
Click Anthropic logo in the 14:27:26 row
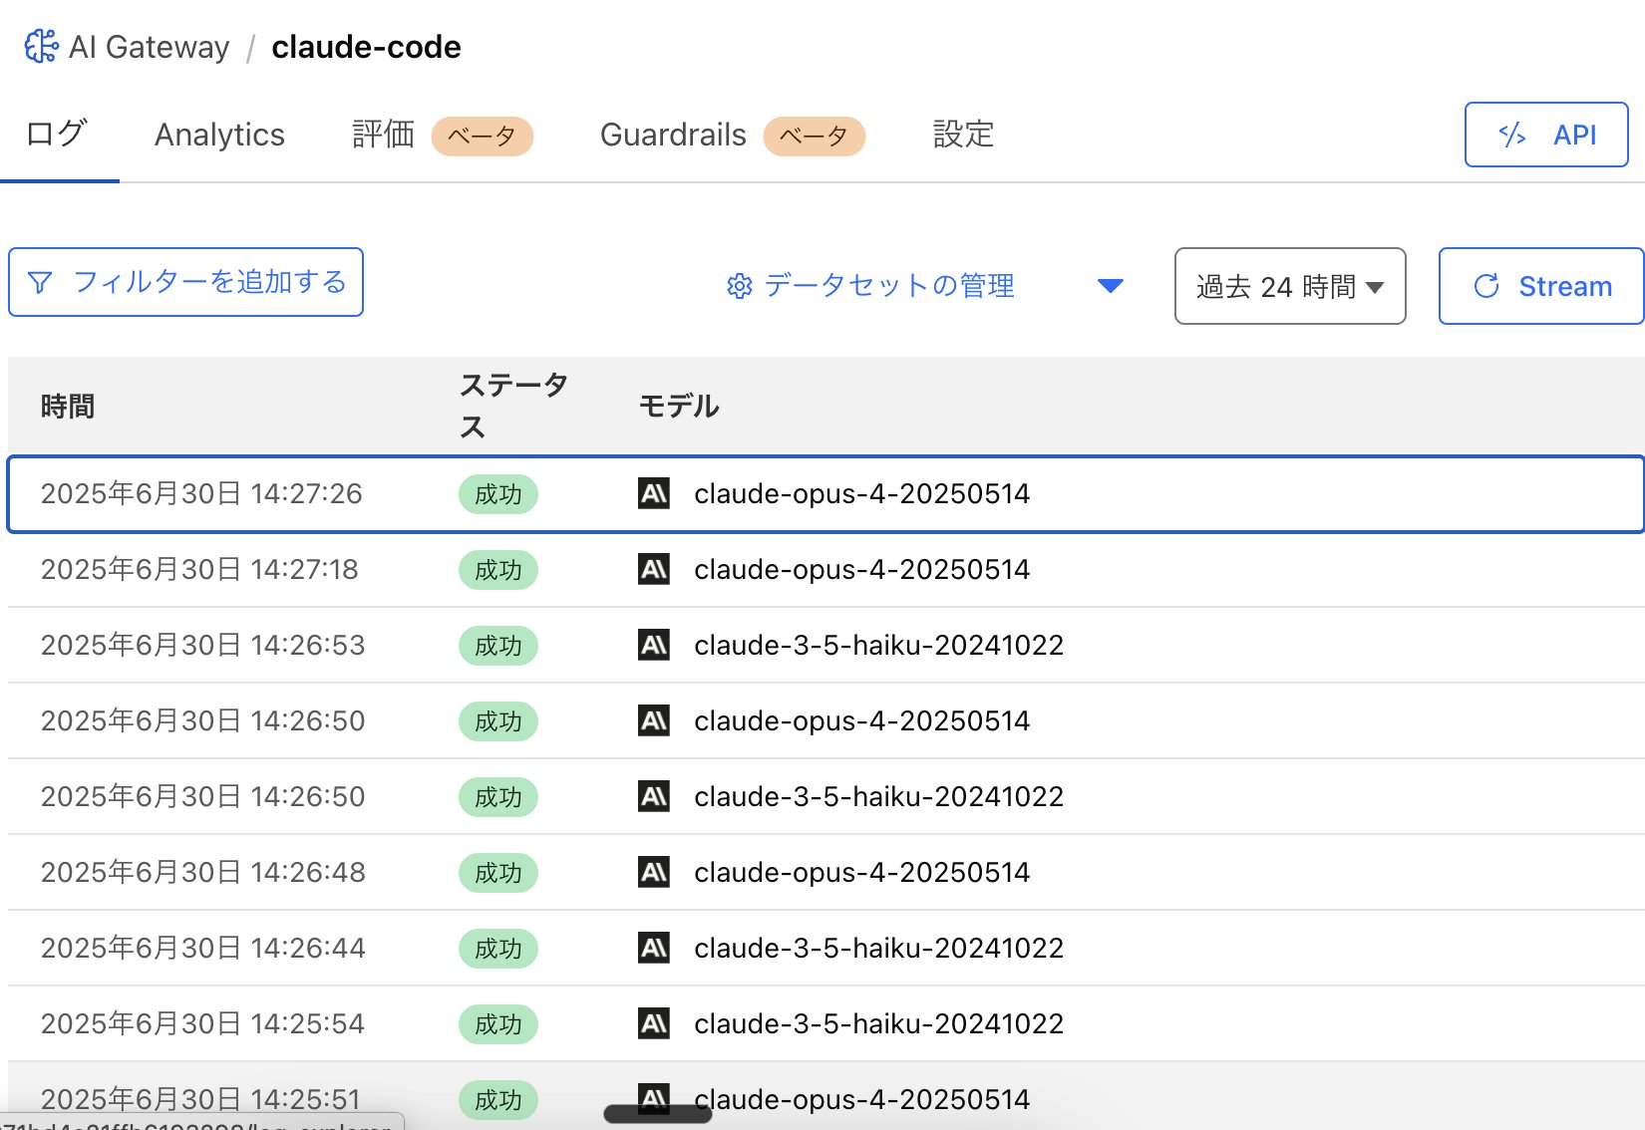pos(654,493)
